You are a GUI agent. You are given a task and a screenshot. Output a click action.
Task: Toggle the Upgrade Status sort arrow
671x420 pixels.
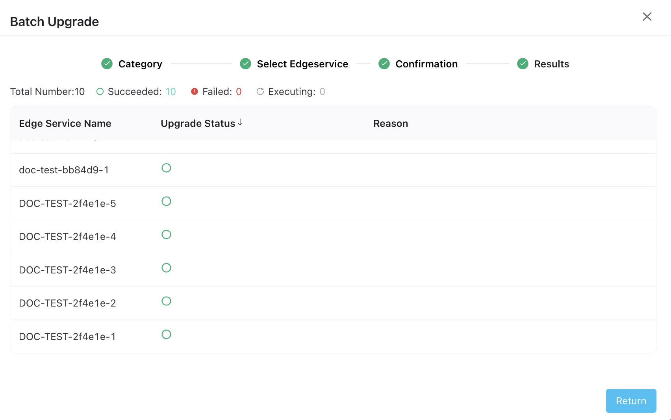click(x=240, y=123)
